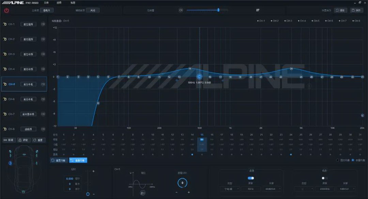Toggle CH-1 curve visibility in legend
368x199 pixels.
coord(261,21)
